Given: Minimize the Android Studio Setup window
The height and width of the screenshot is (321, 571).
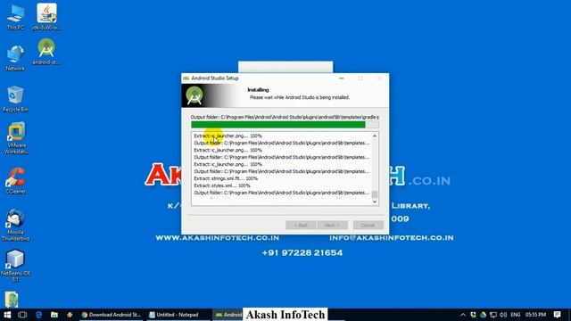Looking at the screenshot, I should pos(341,78).
